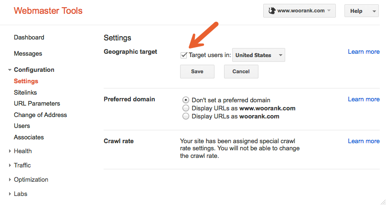Screen dimensions: 386x205
Task: Open Learn more for Geographic target
Action: (x=364, y=52)
